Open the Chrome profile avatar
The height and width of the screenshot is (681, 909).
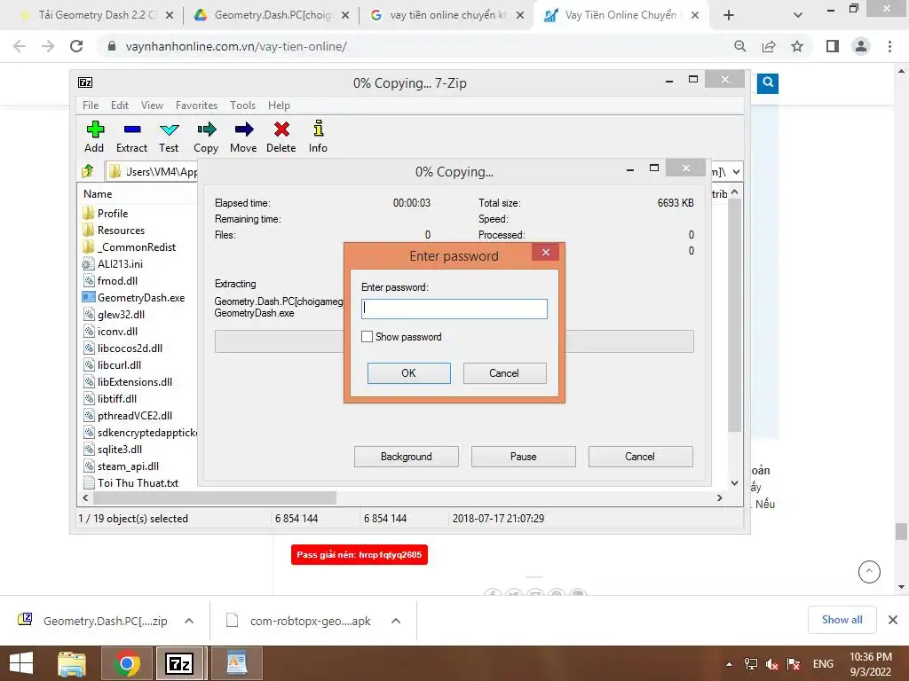(x=861, y=46)
